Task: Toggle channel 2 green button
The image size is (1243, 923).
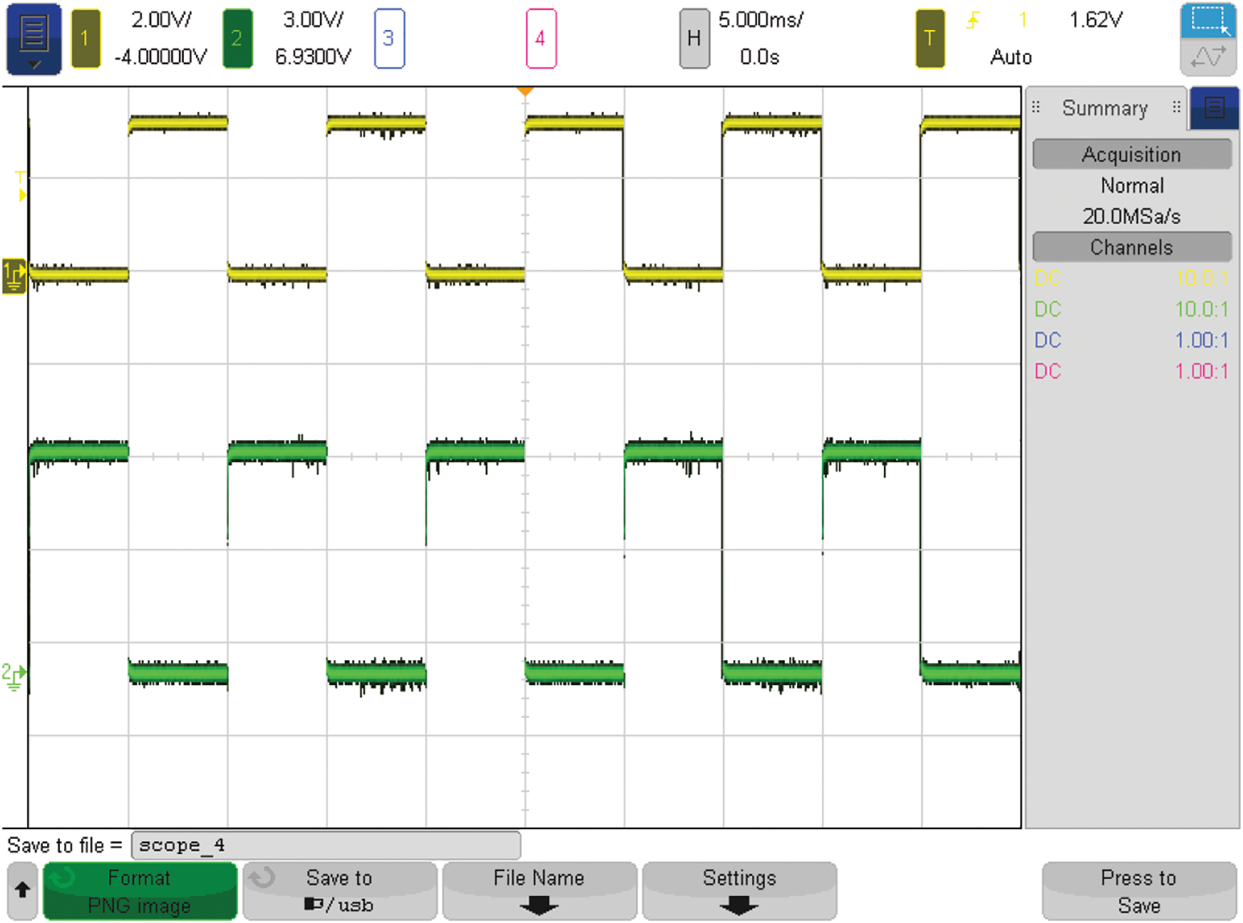Action: (x=237, y=39)
